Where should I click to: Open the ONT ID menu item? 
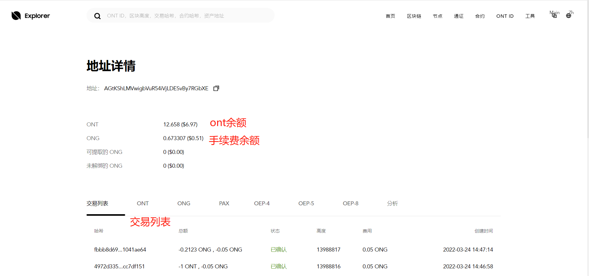click(505, 16)
